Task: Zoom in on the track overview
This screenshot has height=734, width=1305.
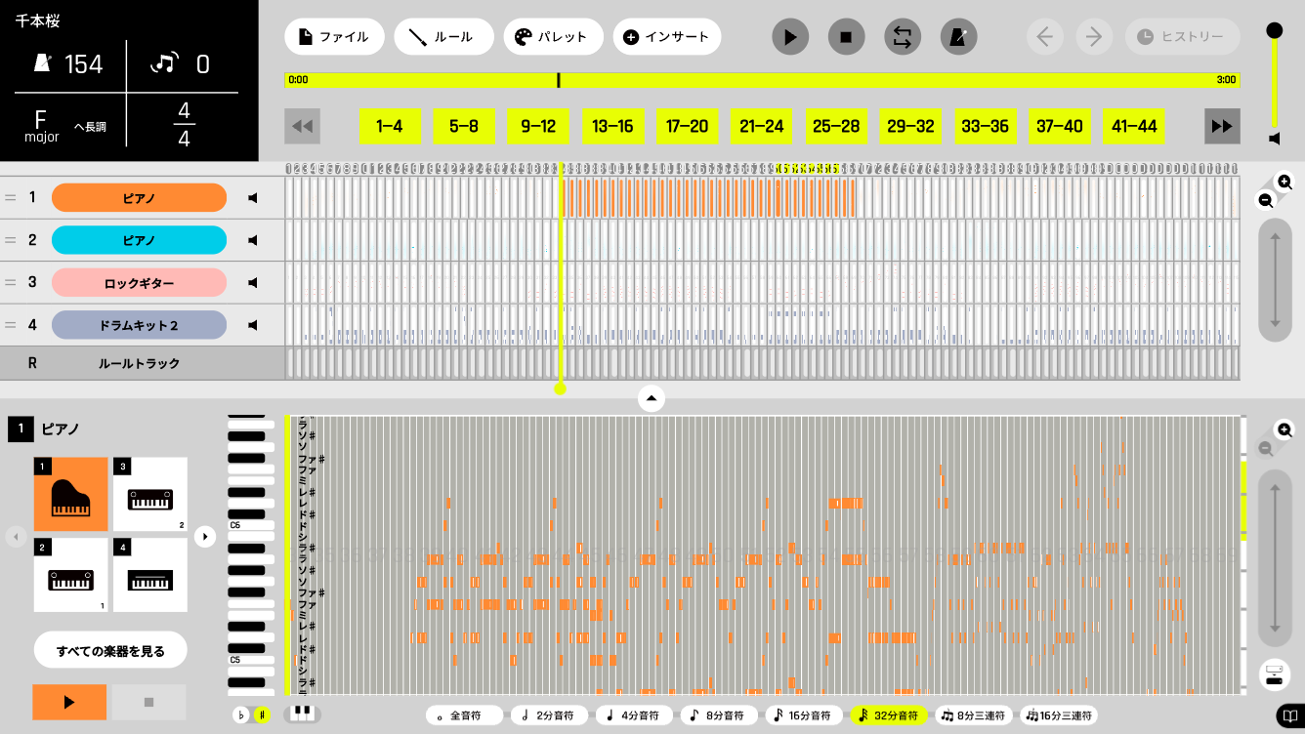Action: 1284,182
